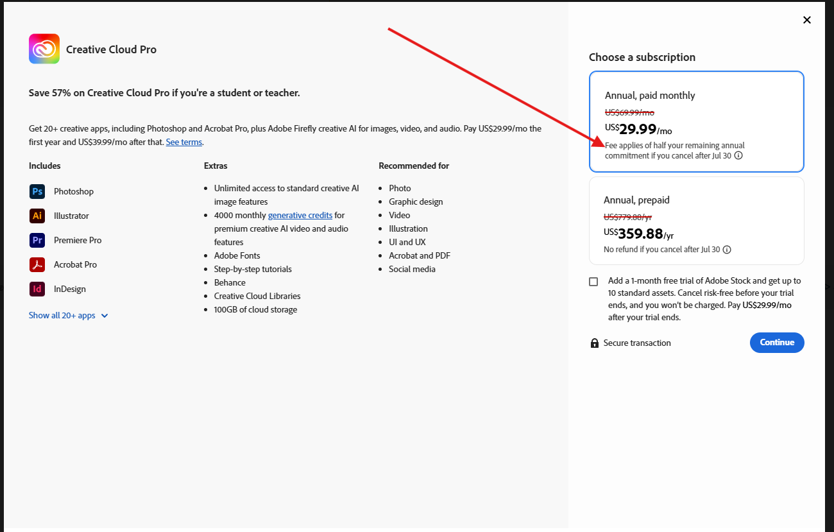Select the InDesign app icon
Viewport: 834px width, 532px height.
point(37,288)
